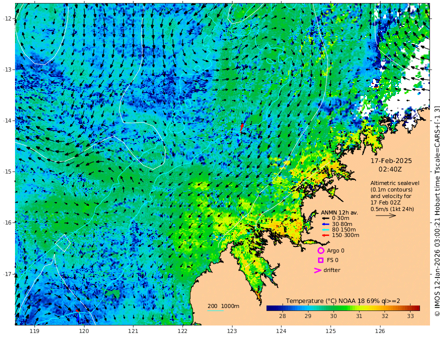Click the red mooring arrow near 123E 14S
440x340 pixels.
pyautogui.click(x=241, y=127)
